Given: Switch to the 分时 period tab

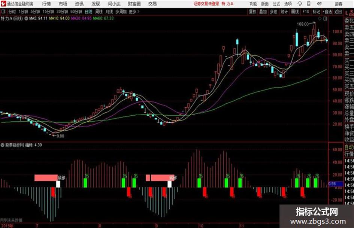Looking at the screenshot, I should click(x=12, y=12).
